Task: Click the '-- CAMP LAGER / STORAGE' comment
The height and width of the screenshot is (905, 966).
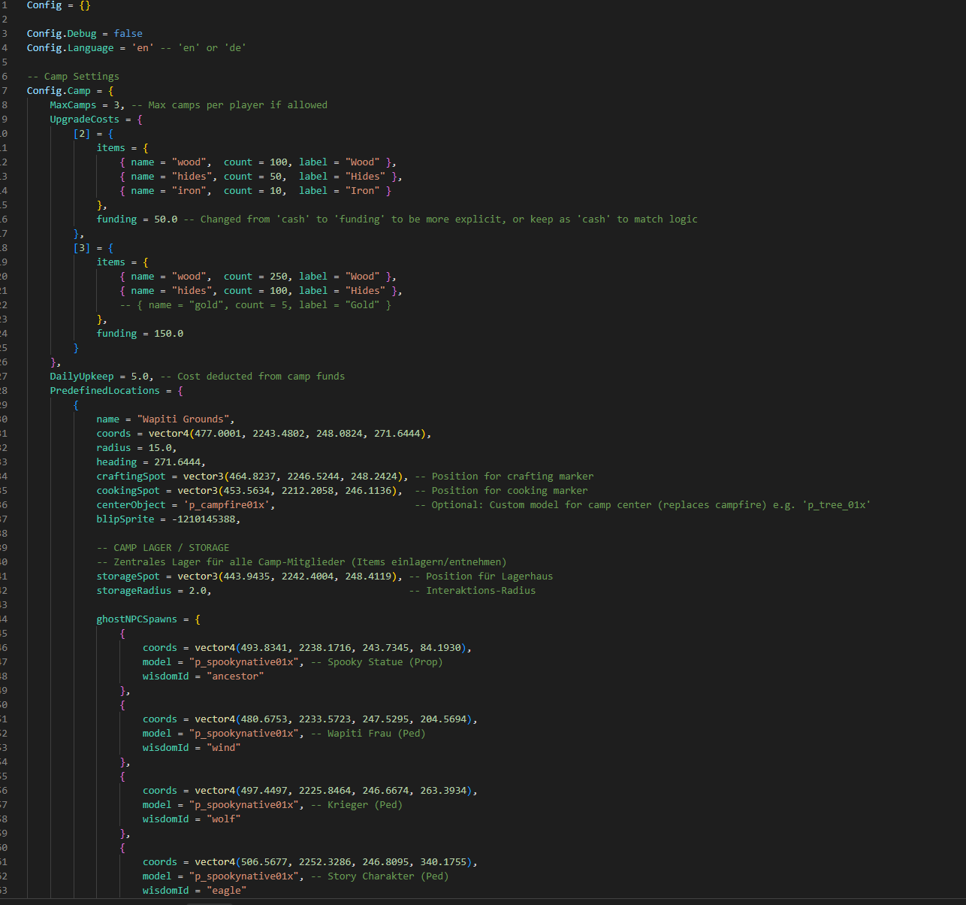Action: tap(163, 548)
